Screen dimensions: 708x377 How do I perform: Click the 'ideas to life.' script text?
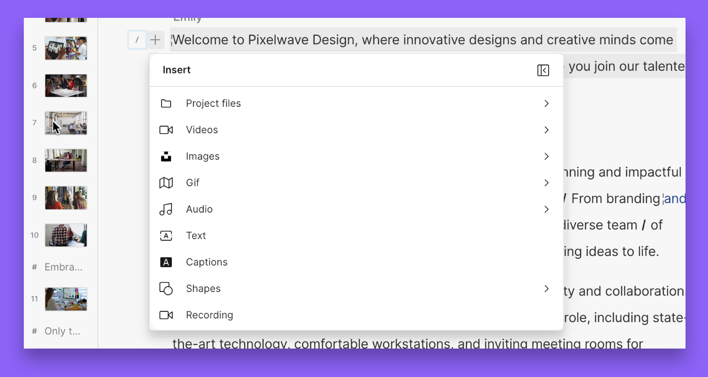pyautogui.click(x=622, y=252)
